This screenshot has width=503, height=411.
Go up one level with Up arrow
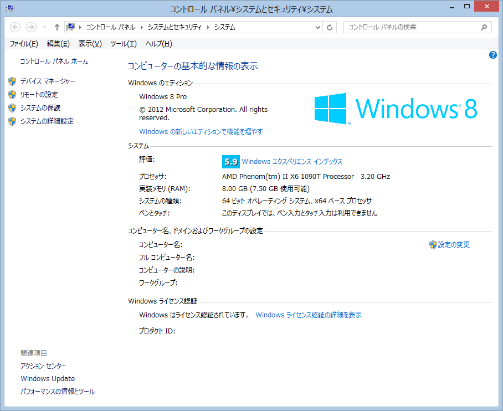coord(57,27)
